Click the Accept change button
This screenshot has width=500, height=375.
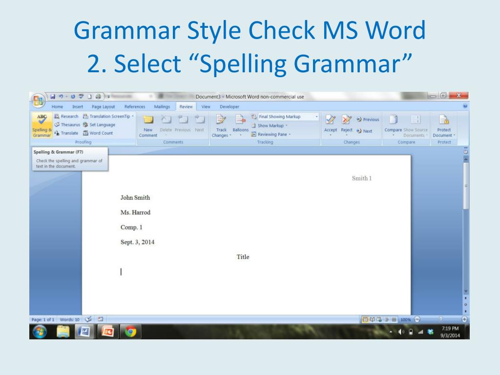(x=331, y=125)
